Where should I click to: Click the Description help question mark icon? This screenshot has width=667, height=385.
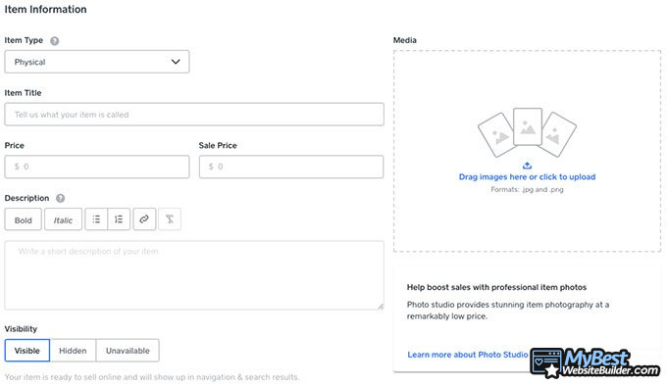pyautogui.click(x=61, y=199)
